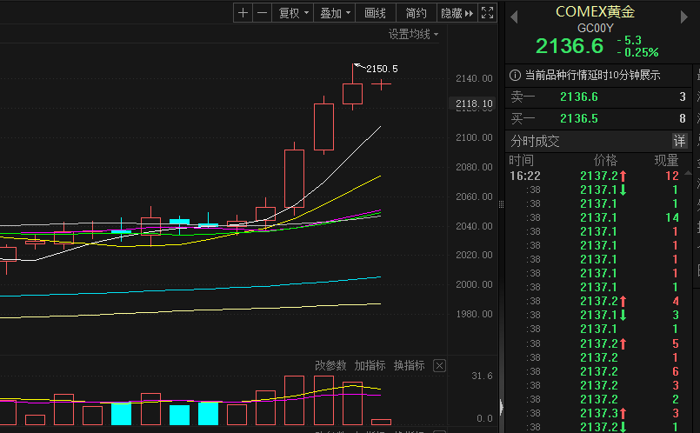Viewport: 700px width, 433px height.
Task: Click the panel splitter collapse arrow
Action: click(501, 407)
